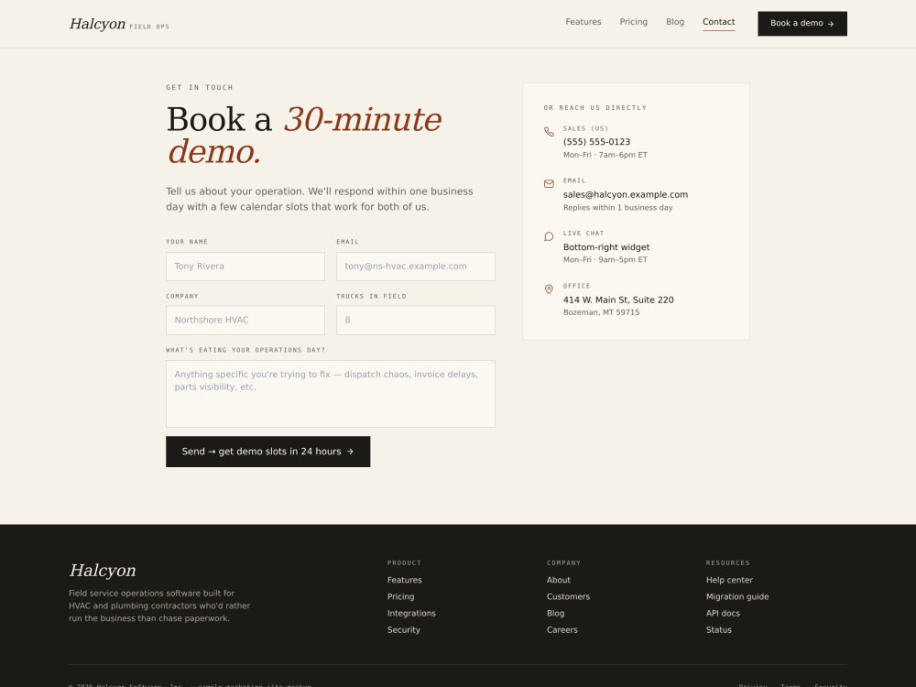Image resolution: width=916 pixels, height=687 pixels.
Task: Go to Blog from the header navigation
Action: coord(675,22)
